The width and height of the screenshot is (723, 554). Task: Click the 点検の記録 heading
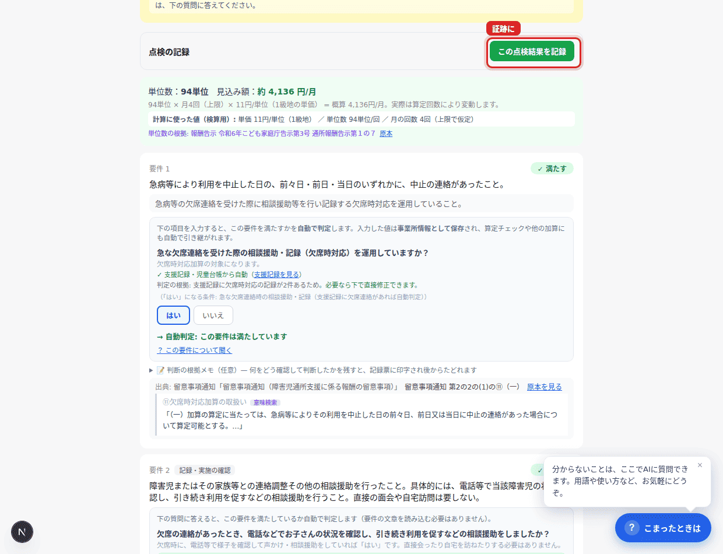click(x=169, y=52)
